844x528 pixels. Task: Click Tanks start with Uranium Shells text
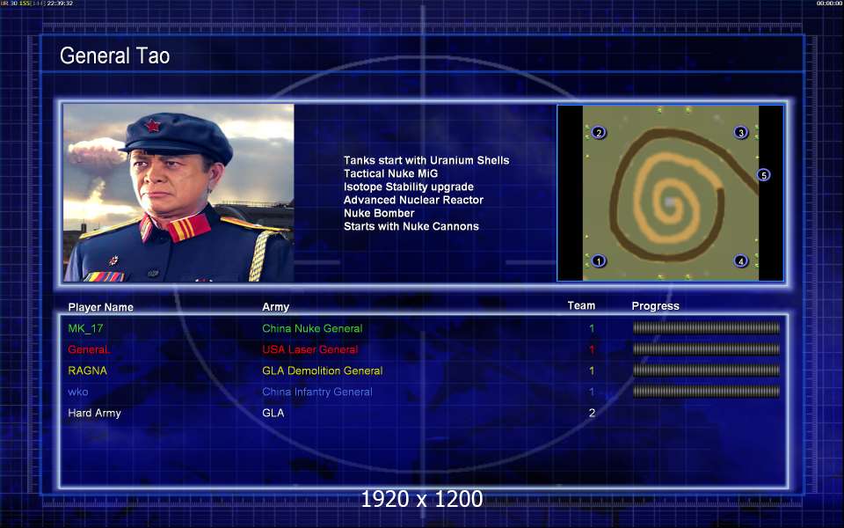(x=426, y=160)
